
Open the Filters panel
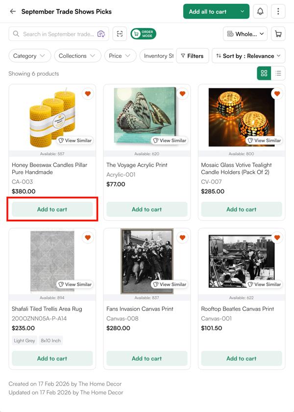coord(193,56)
